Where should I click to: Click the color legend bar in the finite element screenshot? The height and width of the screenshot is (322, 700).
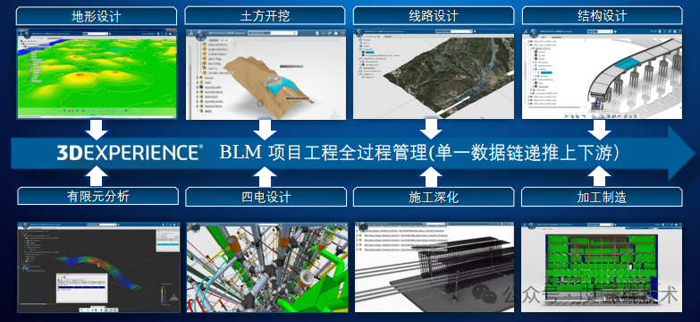[162, 295]
